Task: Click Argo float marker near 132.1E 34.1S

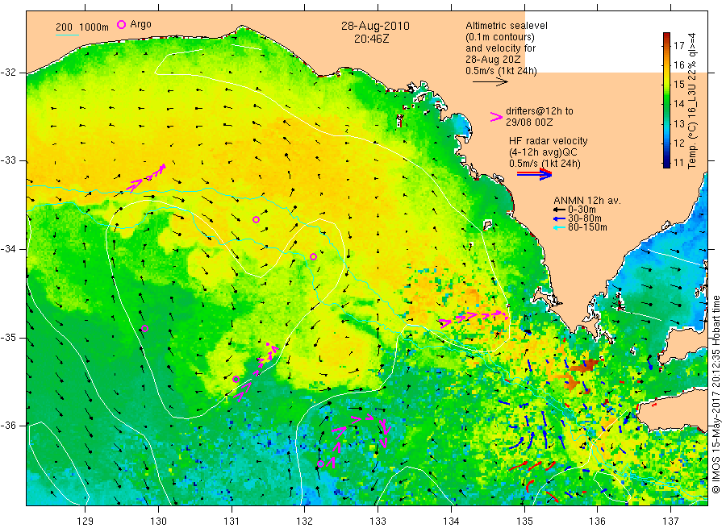Action: pos(313,257)
